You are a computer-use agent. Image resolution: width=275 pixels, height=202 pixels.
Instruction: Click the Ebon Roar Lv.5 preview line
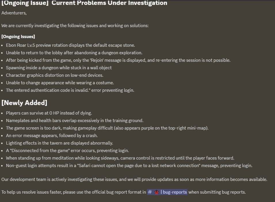(x=70, y=45)
